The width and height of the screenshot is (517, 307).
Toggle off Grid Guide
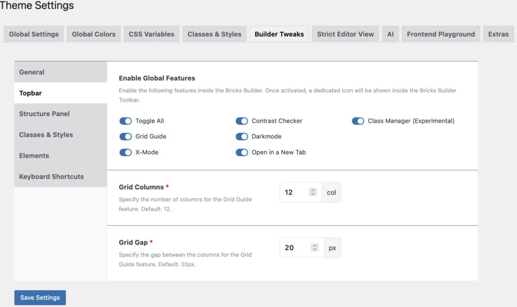(x=125, y=137)
